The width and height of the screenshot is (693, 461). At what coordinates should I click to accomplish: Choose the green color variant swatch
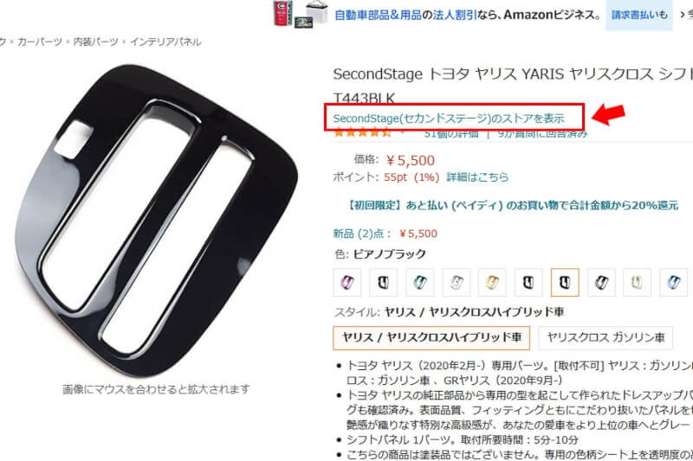coord(419,282)
